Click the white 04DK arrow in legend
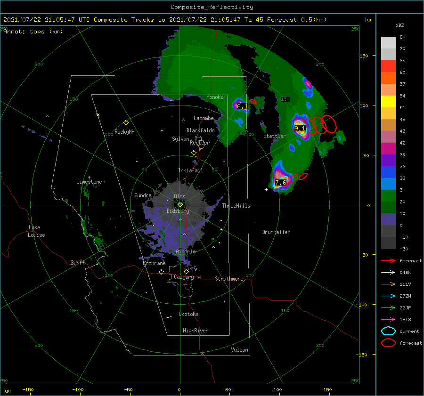 click(x=388, y=273)
